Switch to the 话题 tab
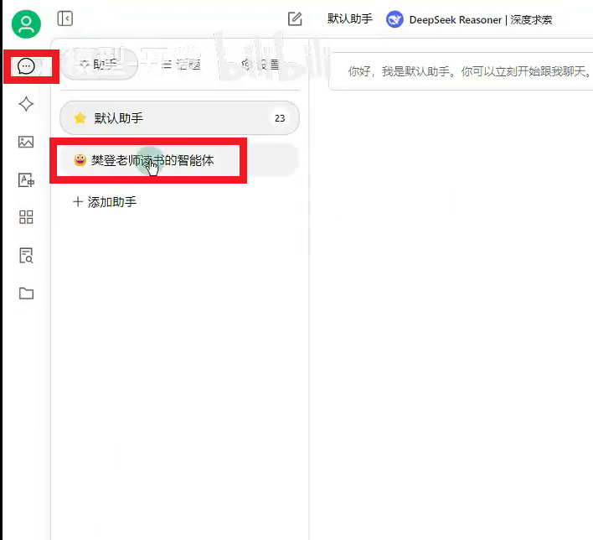Image resolution: width=593 pixels, height=540 pixels. click(x=181, y=65)
